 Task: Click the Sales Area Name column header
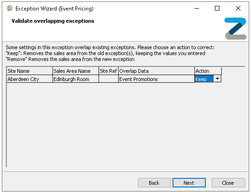pos(76,71)
